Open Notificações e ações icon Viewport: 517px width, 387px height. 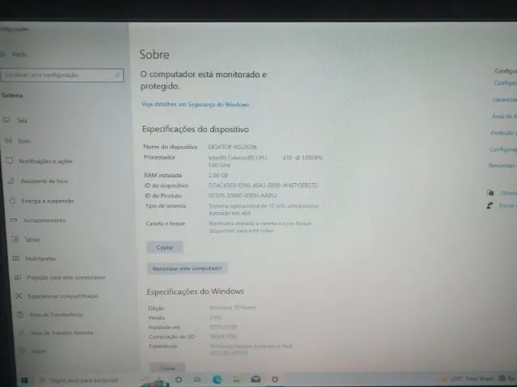point(10,160)
